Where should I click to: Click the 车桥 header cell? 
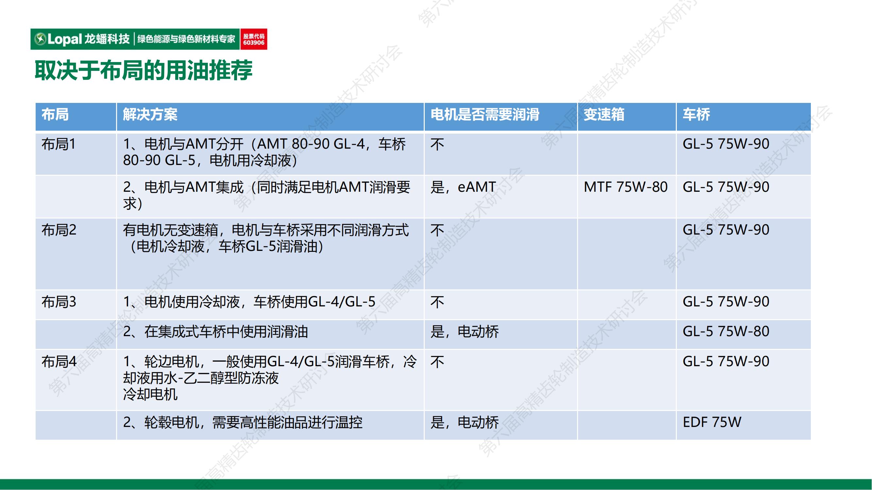696,115
